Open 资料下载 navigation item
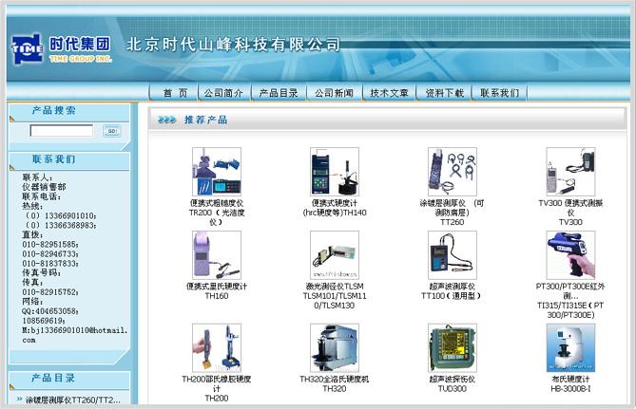Screen dimensions: 636x409 coord(445,93)
